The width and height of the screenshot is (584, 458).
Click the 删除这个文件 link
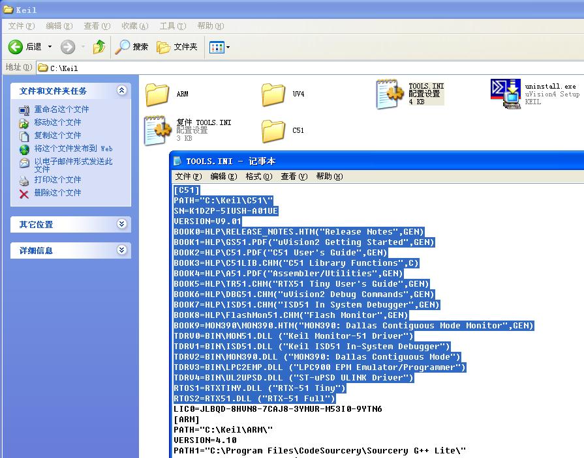pos(57,193)
